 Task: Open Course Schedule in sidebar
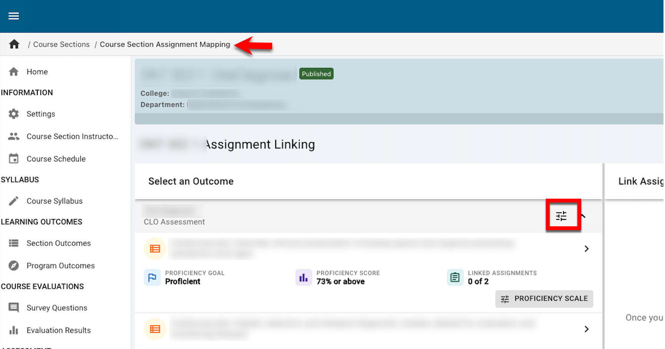point(56,159)
